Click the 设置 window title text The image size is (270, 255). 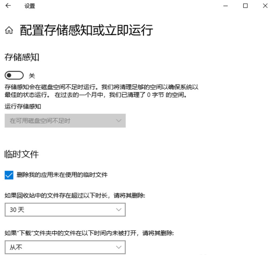(30, 6)
